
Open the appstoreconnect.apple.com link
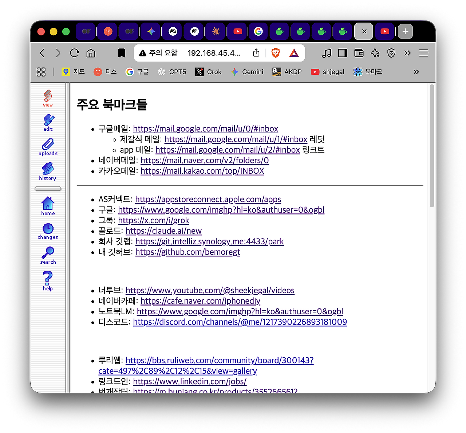[208, 200]
